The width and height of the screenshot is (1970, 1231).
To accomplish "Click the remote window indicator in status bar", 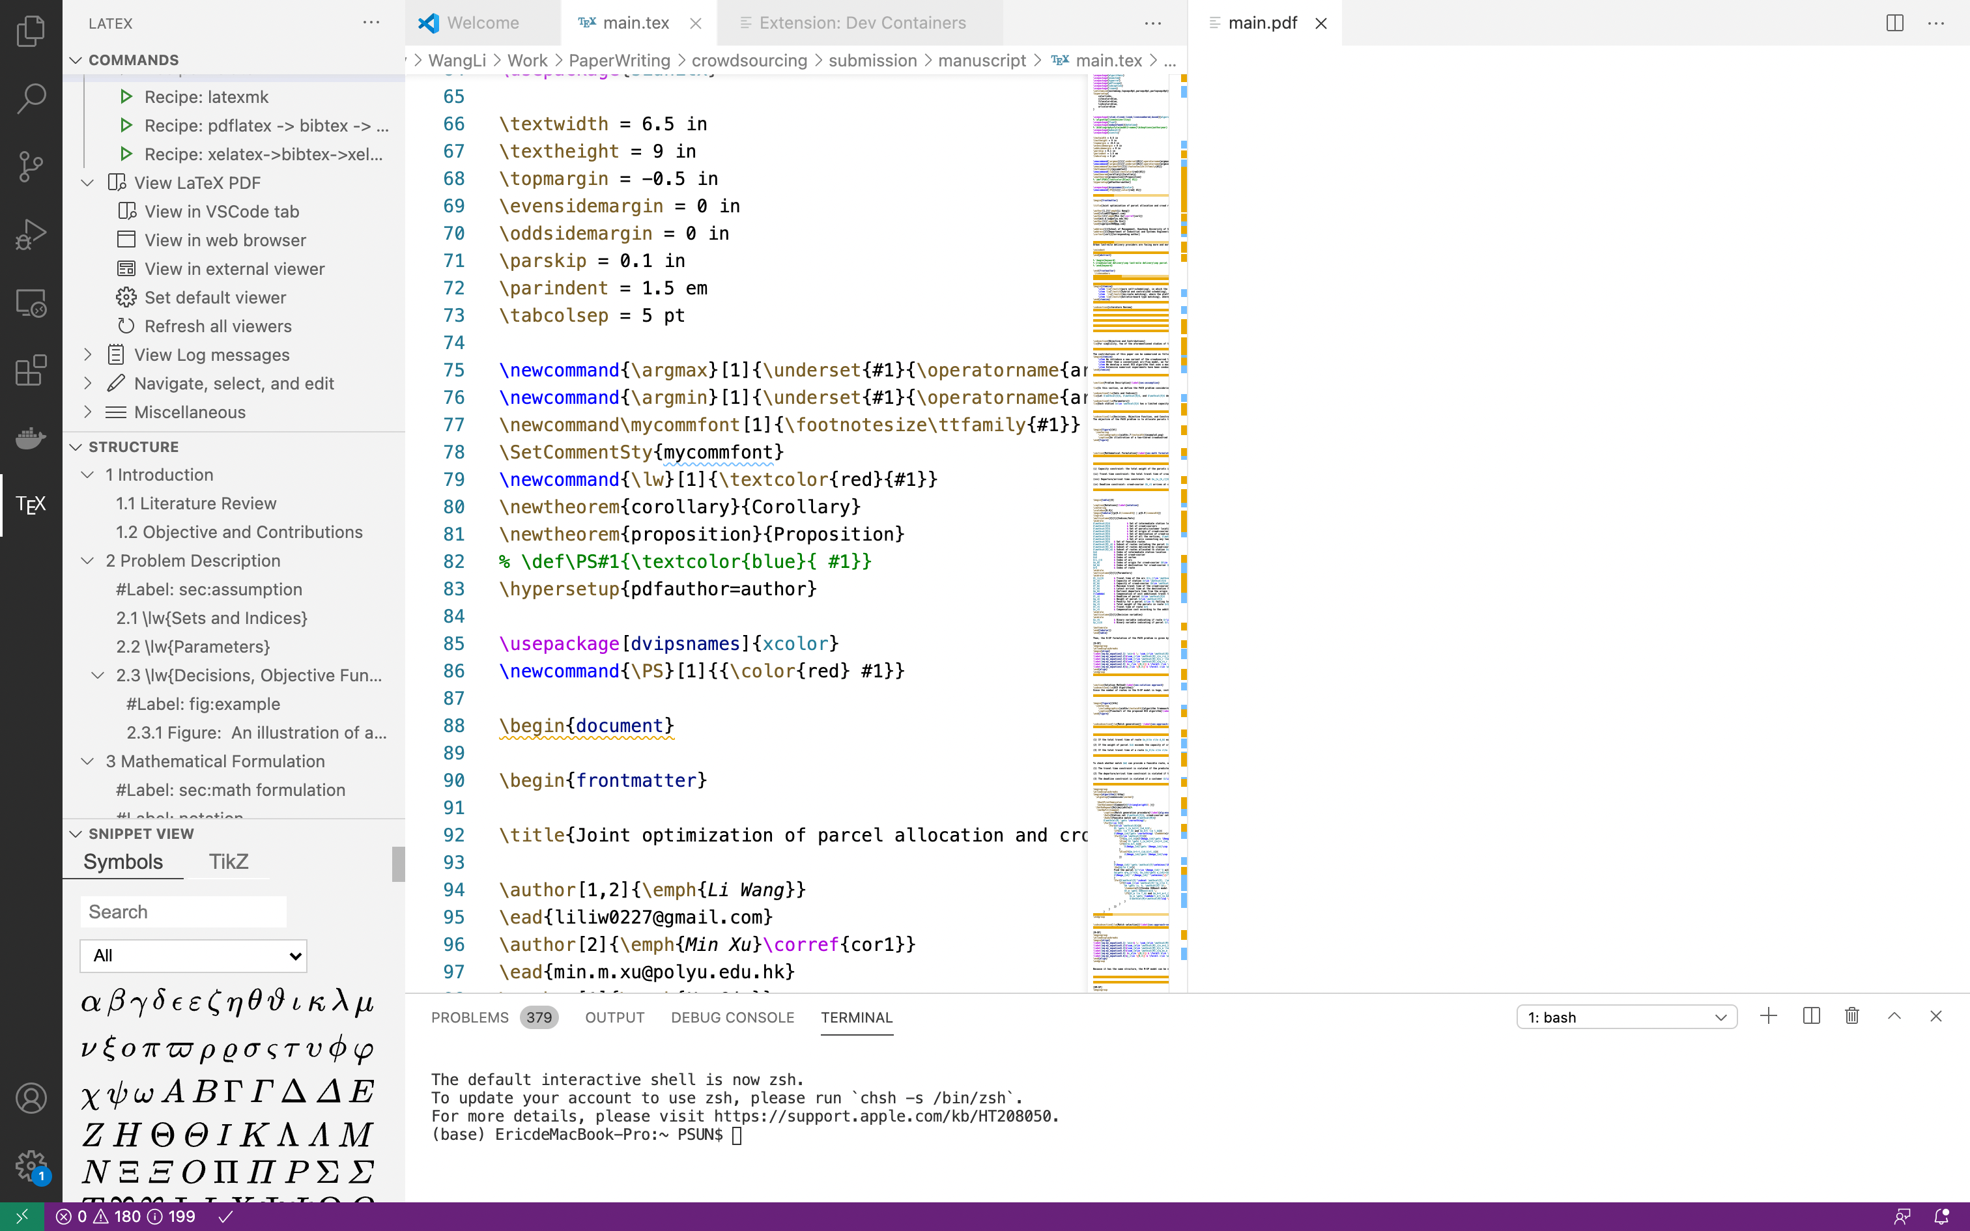I will pyautogui.click(x=22, y=1217).
